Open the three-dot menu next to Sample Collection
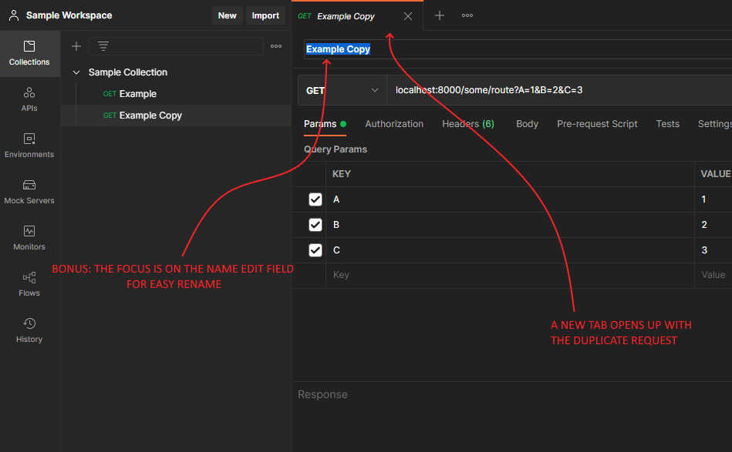The width and height of the screenshot is (732, 452). [x=275, y=46]
